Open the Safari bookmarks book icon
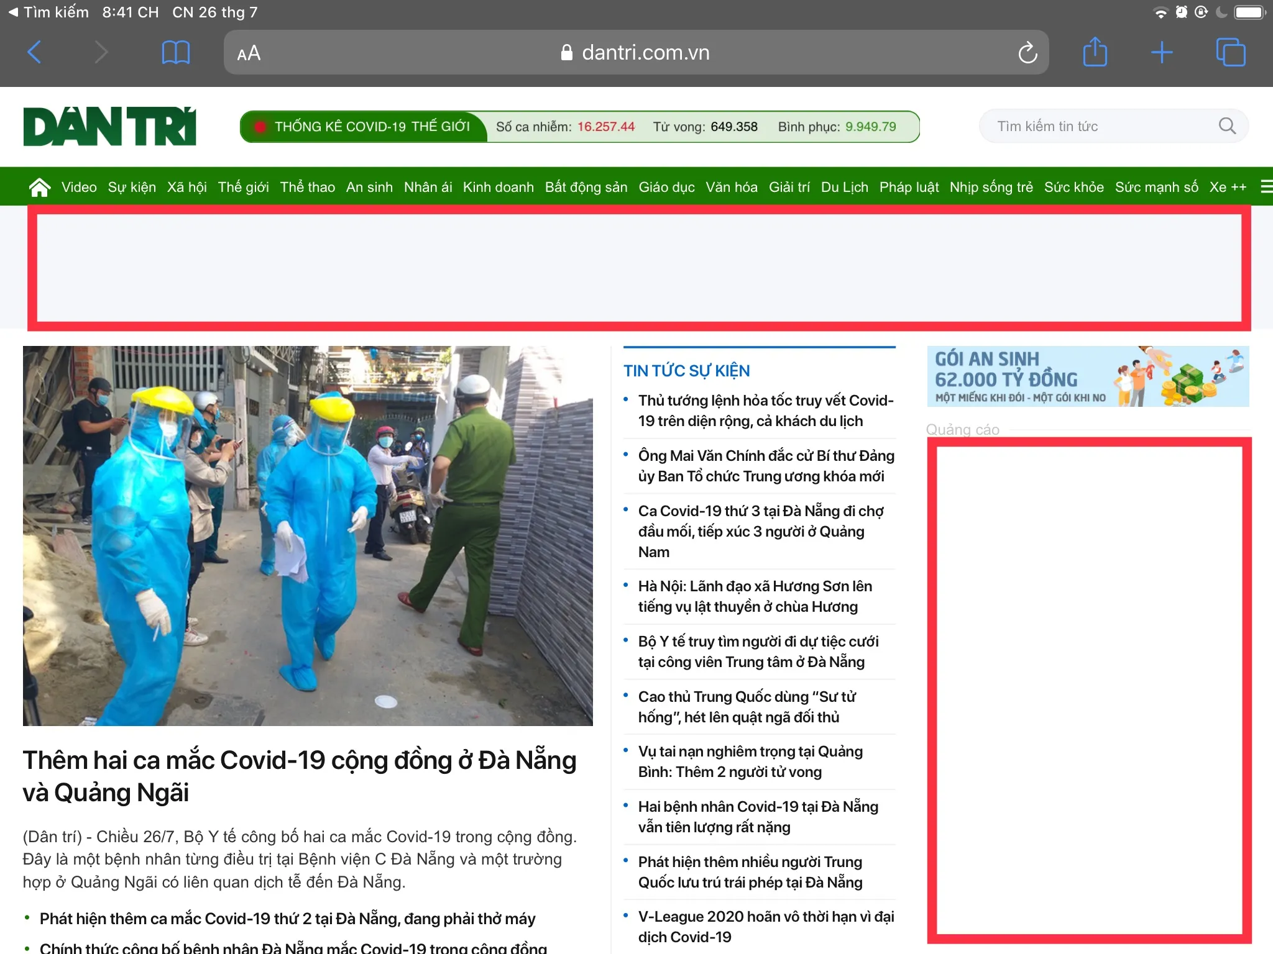The height and width of the screenshot is (954, 1273). tap(175, 52)
